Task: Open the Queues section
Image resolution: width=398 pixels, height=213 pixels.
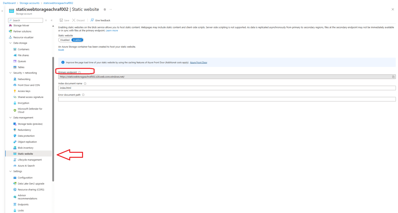Action: 22,61
